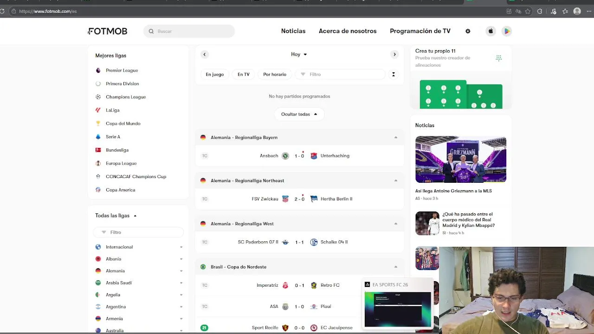Expand the Argentina leagues list
Screen dimensions: 594x334
(181, 307)
